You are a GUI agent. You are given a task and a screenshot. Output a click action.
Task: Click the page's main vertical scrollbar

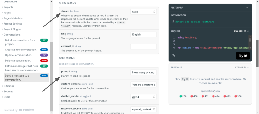257,53
